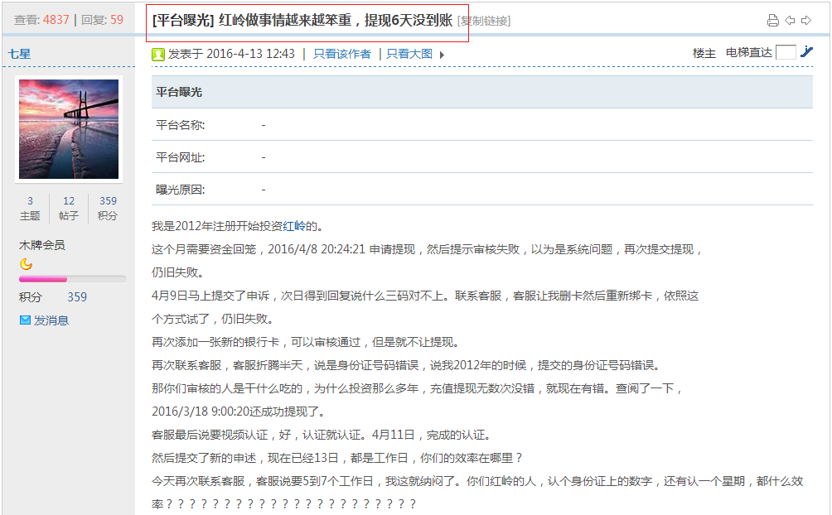
Task: Click the envelope icon by 发消息
Action: 25,320
